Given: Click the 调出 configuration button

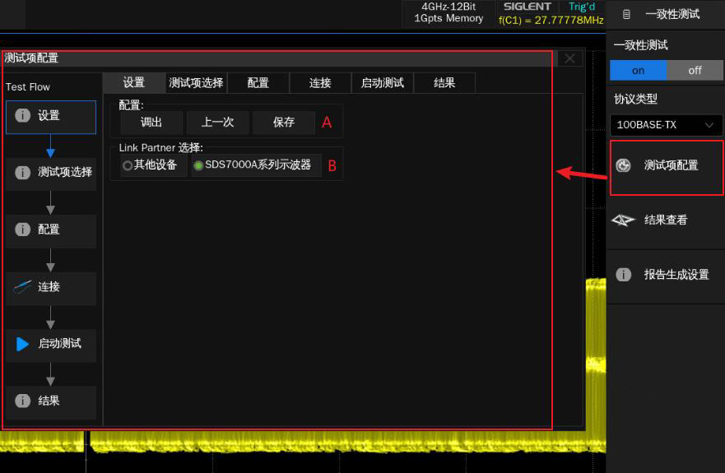Looking at the screenshot, I should 151,123.
